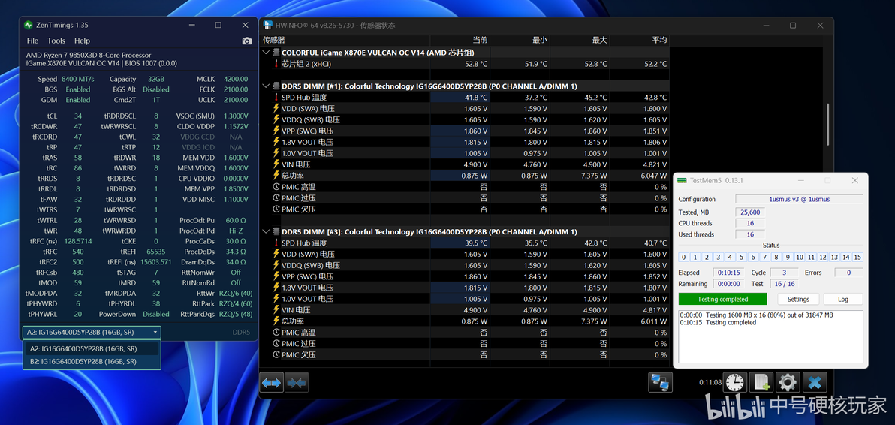This screenshot has width=895, height=425.
Task: Click the 最大 column header in HWiNFO
Action: 599,40
